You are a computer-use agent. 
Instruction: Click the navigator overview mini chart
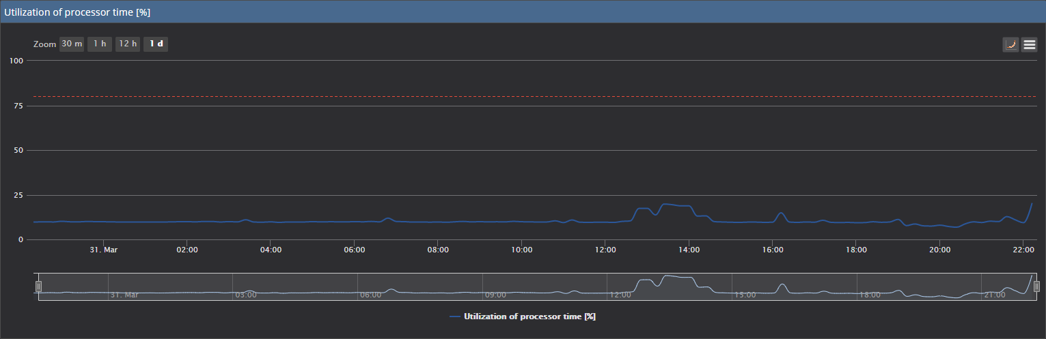(538, 286)
